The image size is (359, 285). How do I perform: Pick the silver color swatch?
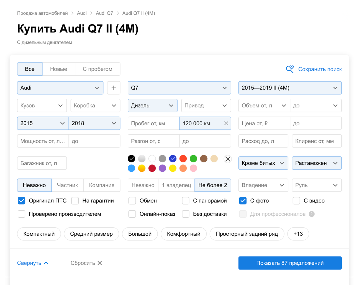(142, 159)
